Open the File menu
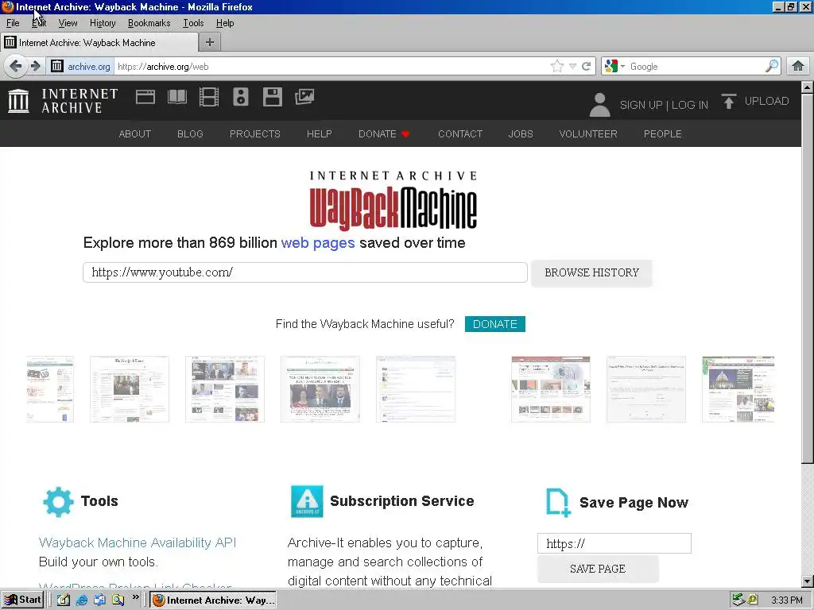The width and height of the screenshot is (814, 610). tap(13, 23)
